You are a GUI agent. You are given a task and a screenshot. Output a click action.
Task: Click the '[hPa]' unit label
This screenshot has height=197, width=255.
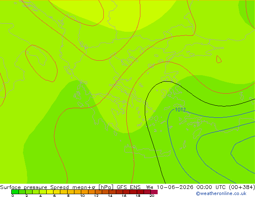pyautogui.click(x=106, y=187)
